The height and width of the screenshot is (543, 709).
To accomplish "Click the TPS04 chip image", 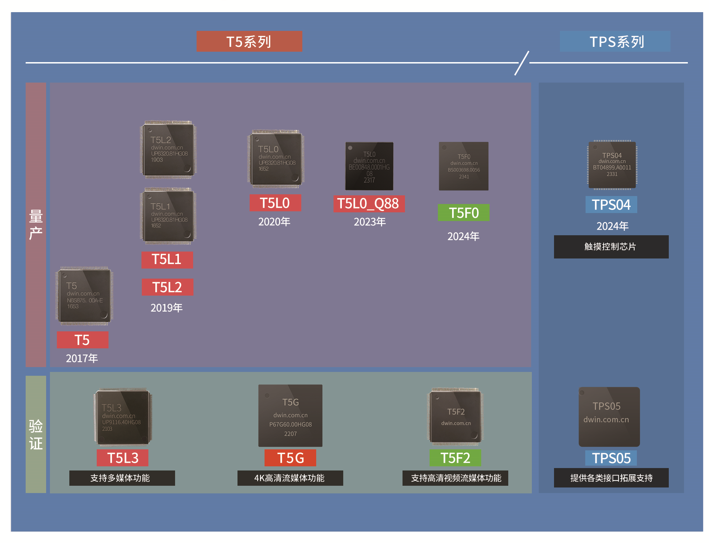I will tap(612, 165).
